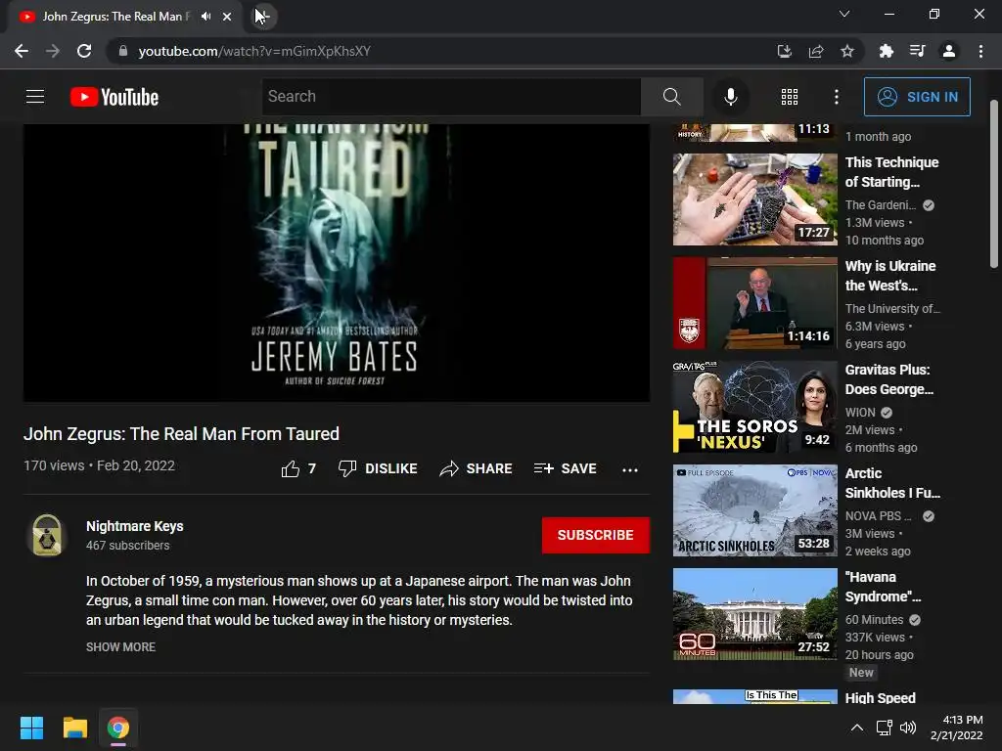The image size is (1002, 751).
Task: Click 'NOVA PBS ...' channel name
Action: (x=879, y=516)
